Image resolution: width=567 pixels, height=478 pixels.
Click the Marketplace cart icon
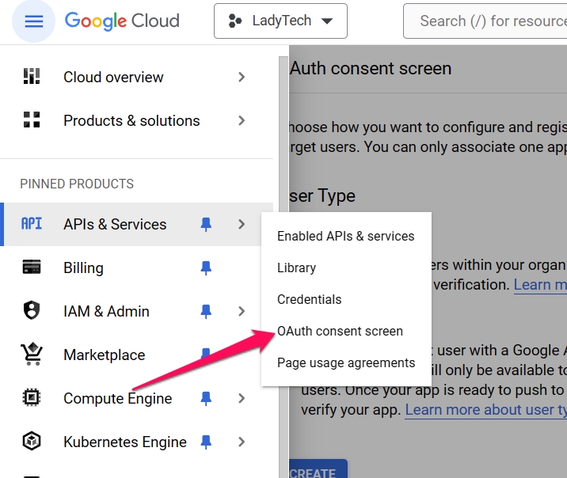pos(32,354)
